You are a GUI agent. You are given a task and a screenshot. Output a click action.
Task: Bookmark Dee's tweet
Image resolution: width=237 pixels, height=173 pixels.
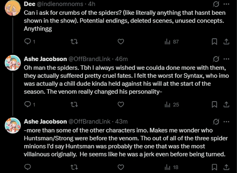(x=214, y=41)
